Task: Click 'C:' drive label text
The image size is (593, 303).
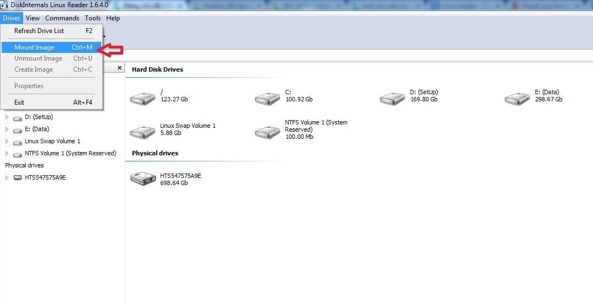Action: (288, 92)
